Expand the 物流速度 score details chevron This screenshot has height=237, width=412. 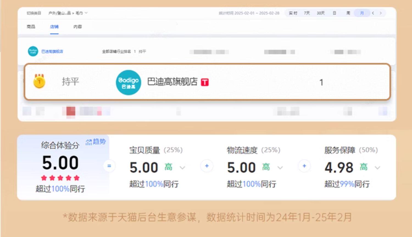point(280,167)
